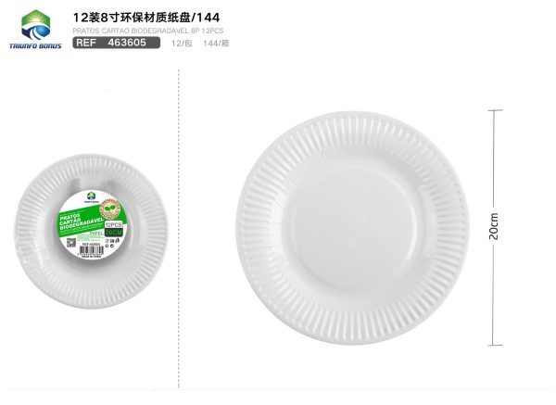Viewport: 556px width, 405px height.
Task: Click the barcode on the package label
Action: pos(92,251)
